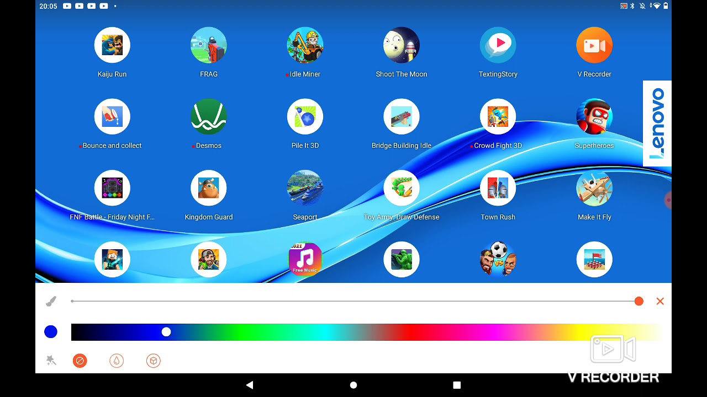Launch the Pile It 3D game
Screen dimensions: 707x397
305,116
